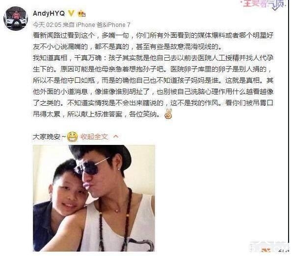Open AndyHYQ's circular profile avatar

pos(16,18)
